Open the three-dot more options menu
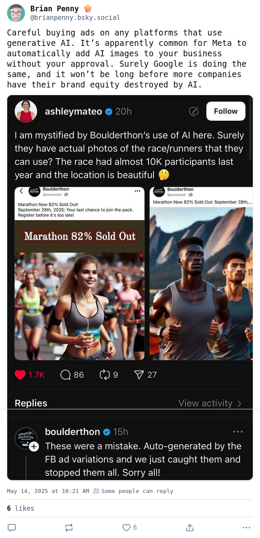Viewport: 260px width, 538px height. tap(247, 528)
